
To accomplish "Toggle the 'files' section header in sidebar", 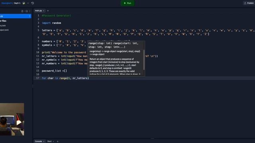I will pyautogui.click(x=3, y=21).
